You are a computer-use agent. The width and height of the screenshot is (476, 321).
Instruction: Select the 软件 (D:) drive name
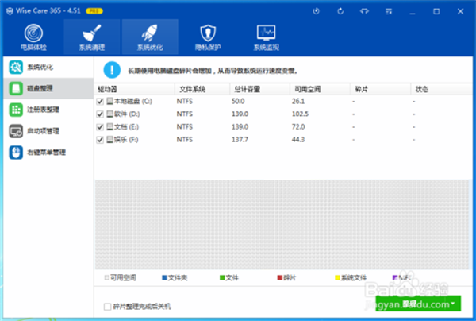click(127, 114)
